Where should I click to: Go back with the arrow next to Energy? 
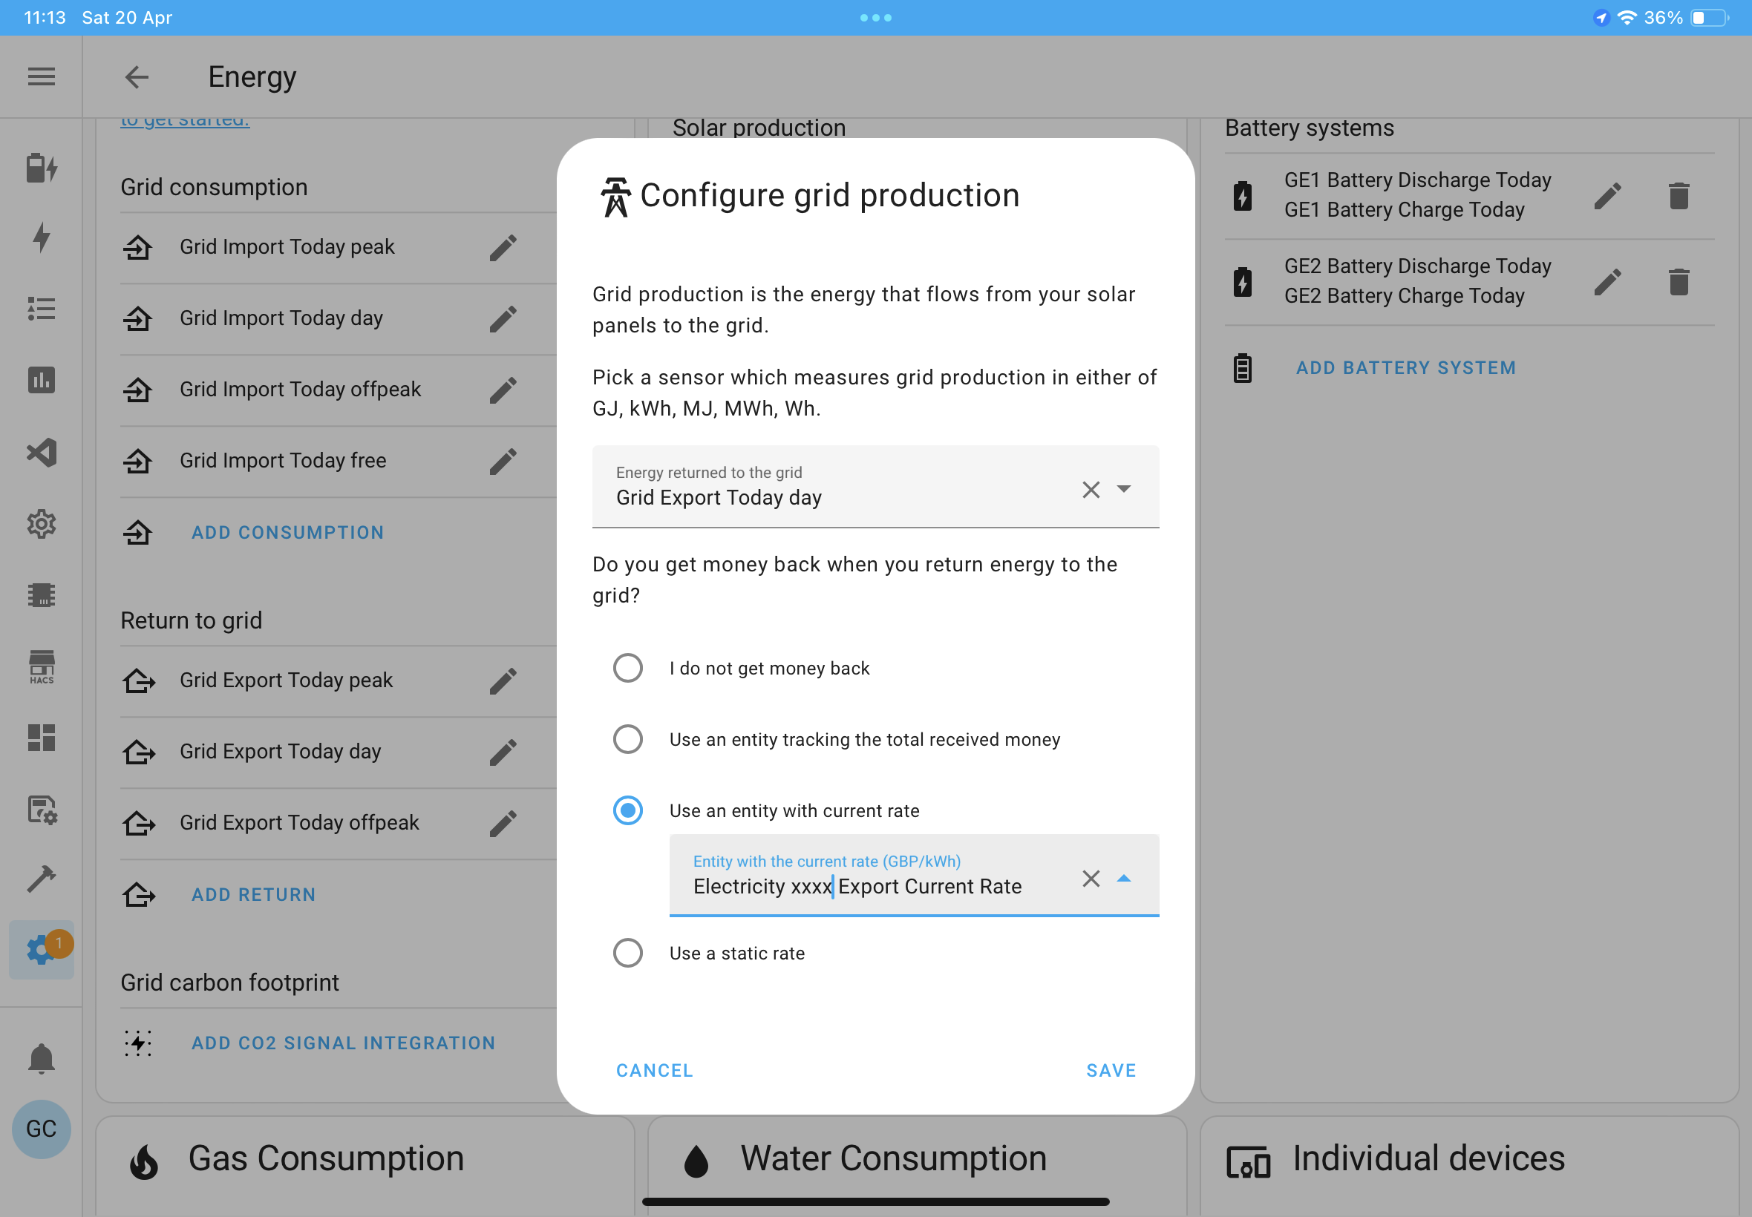(137, 76)
